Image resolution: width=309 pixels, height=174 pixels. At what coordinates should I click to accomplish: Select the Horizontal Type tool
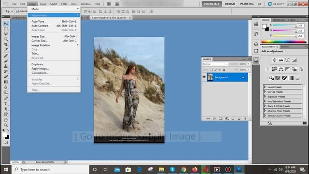coord(6,103)
